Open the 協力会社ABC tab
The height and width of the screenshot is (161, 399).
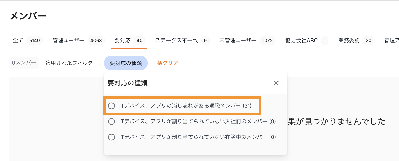tap(301, 41)
